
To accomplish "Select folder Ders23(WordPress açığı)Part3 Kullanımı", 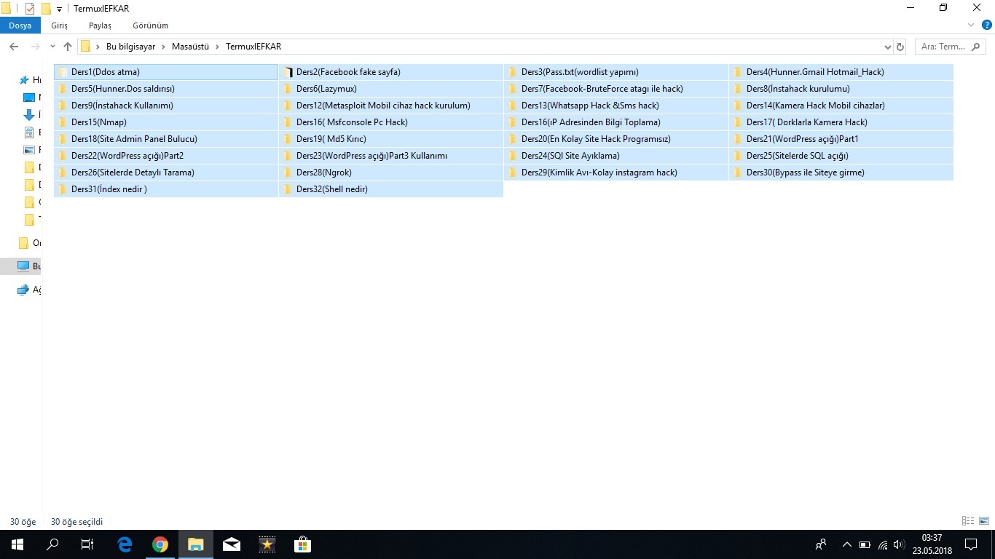I will (x=391, y=156).
